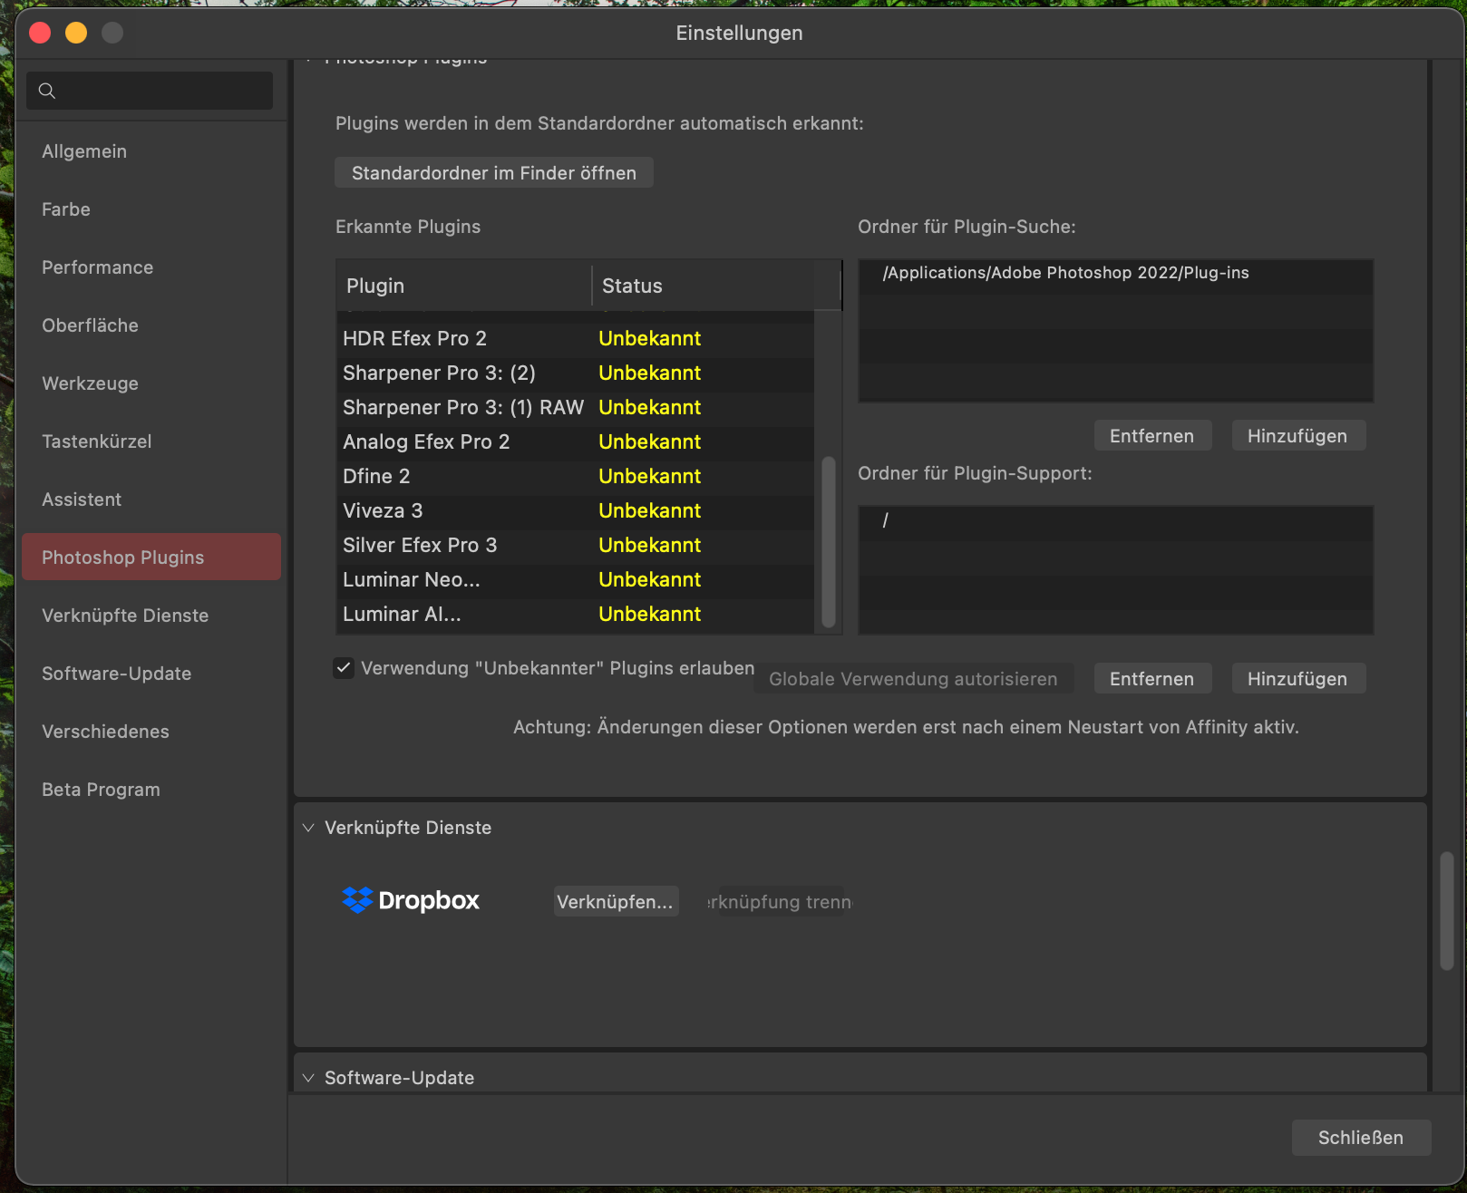Select the Luminar AI... plugin row
Screen dimensions: 1467x1193
pos(575,615)
